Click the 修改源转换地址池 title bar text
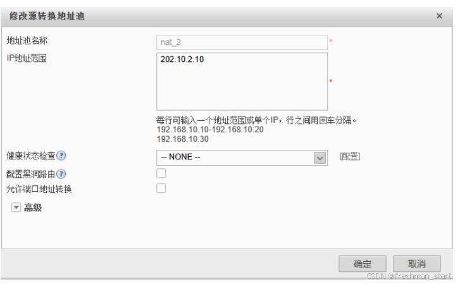 coord(47,16)
